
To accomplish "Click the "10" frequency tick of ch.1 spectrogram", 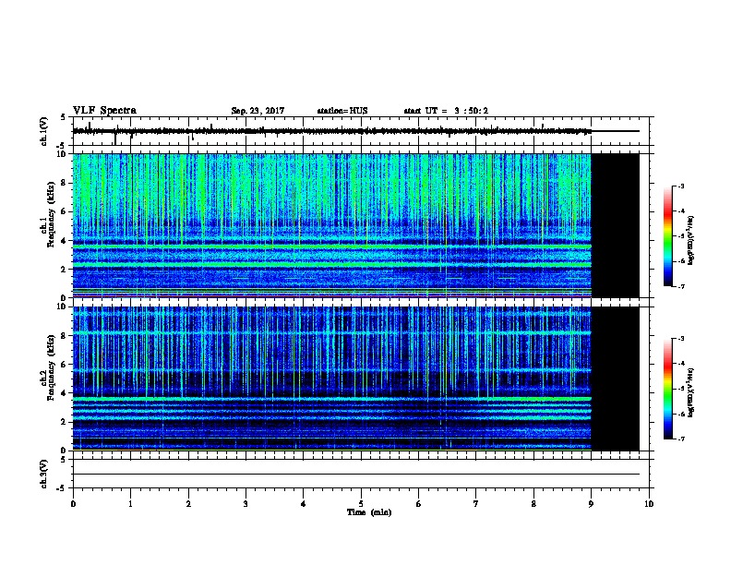I will [x=64, y=154].
